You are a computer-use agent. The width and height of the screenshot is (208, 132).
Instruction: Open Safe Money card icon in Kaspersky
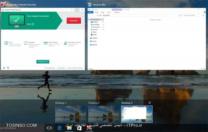46,43
